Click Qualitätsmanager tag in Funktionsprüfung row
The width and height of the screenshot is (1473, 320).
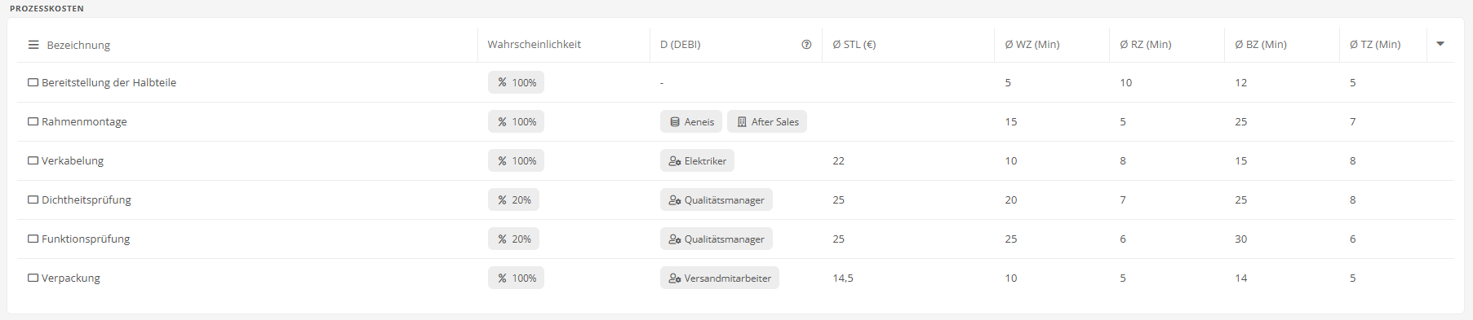(x=717, y=239)
